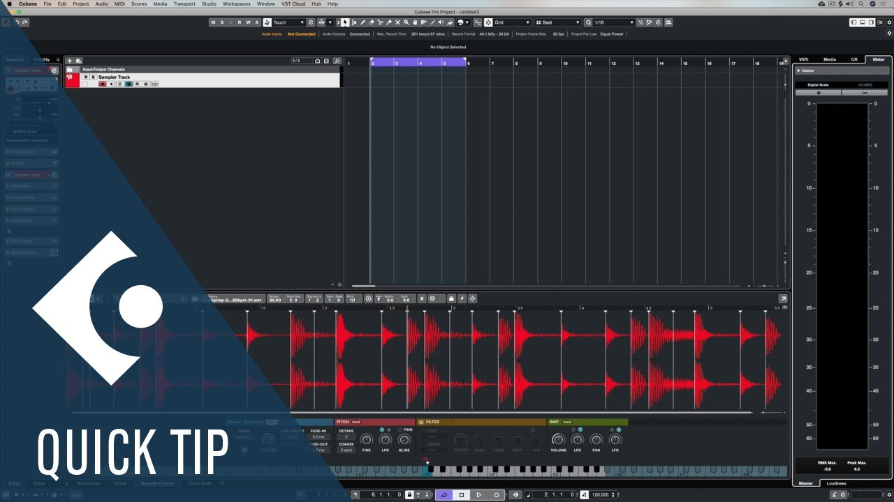This screenshot has width=894, height=502.
Task: Select the Range Selection tool
Action: pyautogui.click(x=353, y=22)
